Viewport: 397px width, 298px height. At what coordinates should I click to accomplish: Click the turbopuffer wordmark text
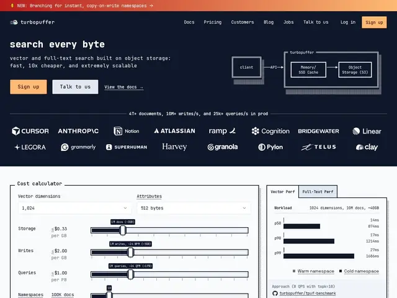(x=37, y=22)
